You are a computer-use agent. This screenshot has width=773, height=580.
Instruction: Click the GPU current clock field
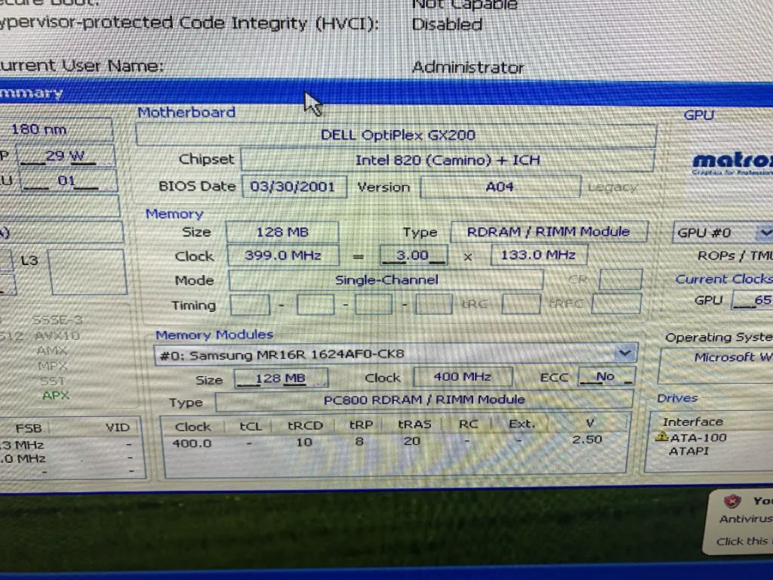[x=753, y=299]
